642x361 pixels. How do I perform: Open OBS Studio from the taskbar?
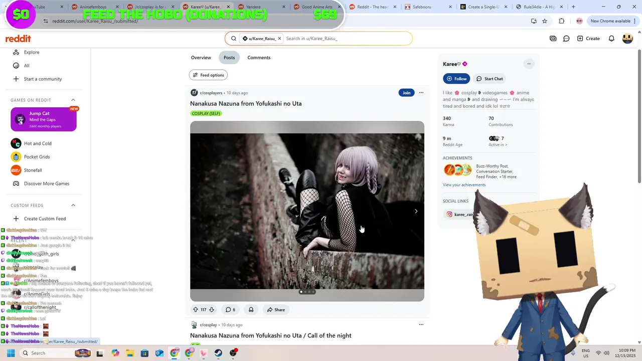(x=233, y=353)
